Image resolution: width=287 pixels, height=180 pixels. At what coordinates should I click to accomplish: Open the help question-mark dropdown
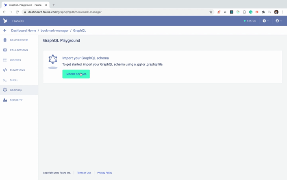(266, 21)
